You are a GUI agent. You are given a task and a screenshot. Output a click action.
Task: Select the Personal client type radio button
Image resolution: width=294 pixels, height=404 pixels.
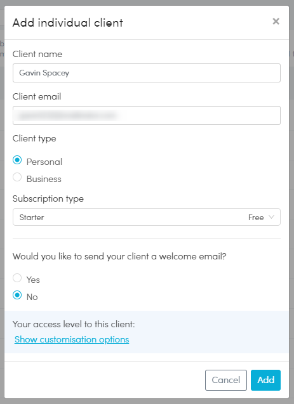point(17,160)
